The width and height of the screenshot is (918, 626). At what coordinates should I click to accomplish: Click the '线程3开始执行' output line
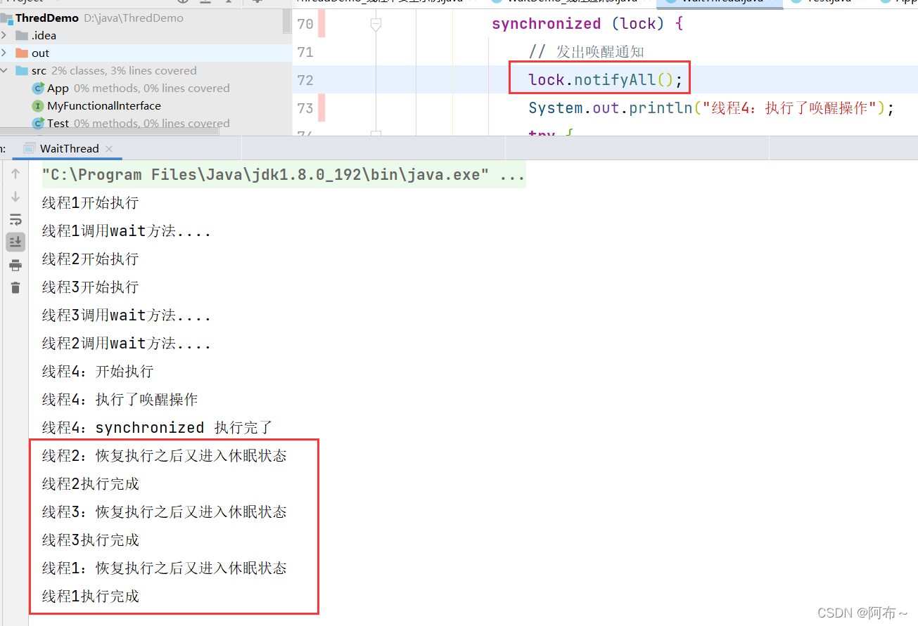coord(90,287)
